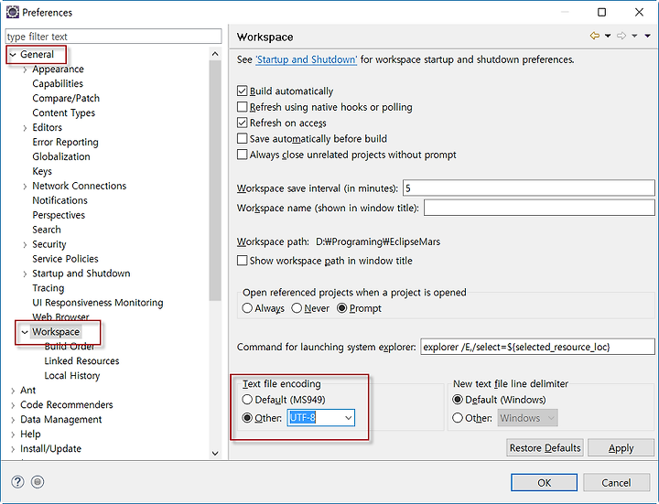659x504 pixels.
Task: Click the preferences tree scrollbar thumb
Action: click(x=215, y=180)
